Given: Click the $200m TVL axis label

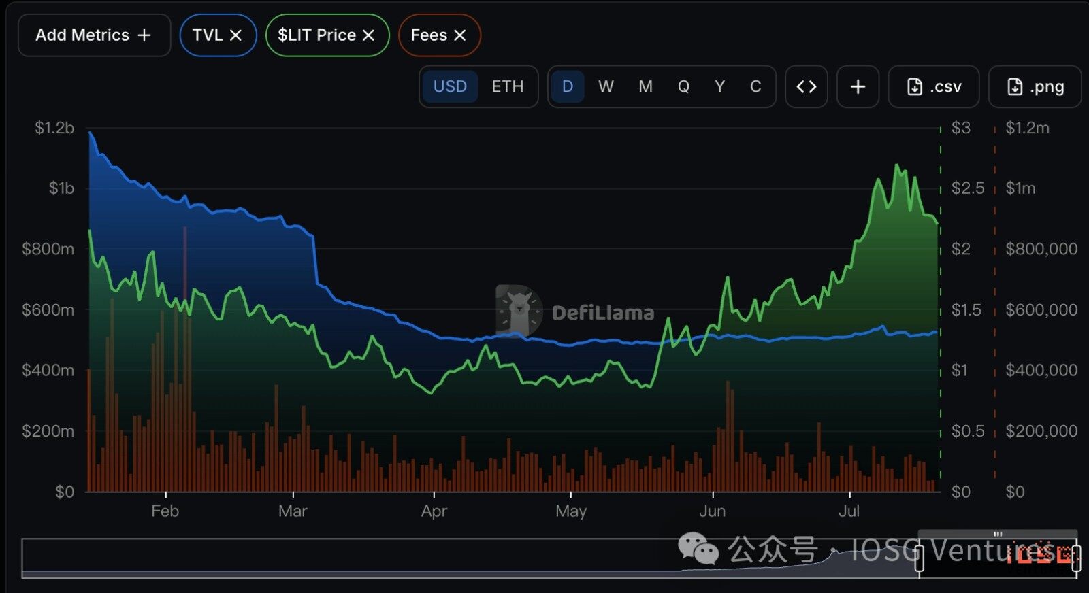Looking at the screenshot, I should (48, 431).
